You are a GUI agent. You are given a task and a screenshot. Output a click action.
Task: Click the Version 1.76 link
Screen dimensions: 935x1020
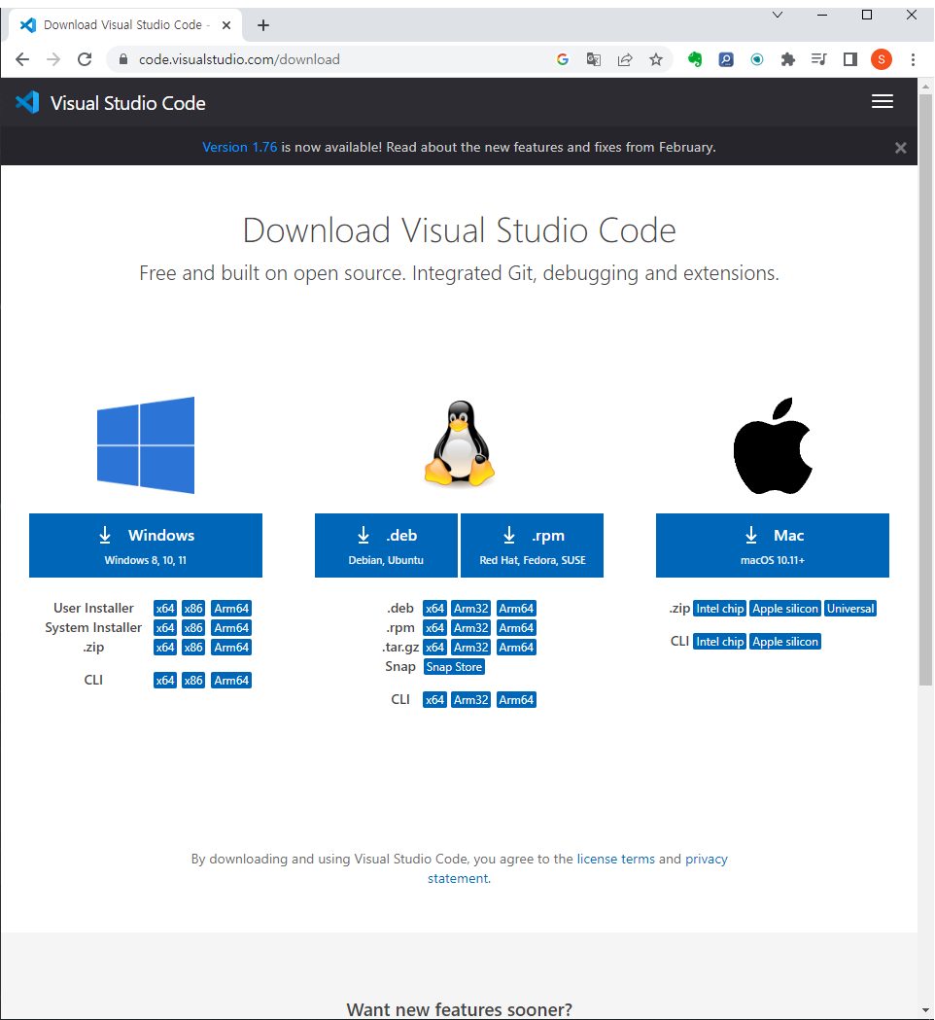[x=239, y=147]
